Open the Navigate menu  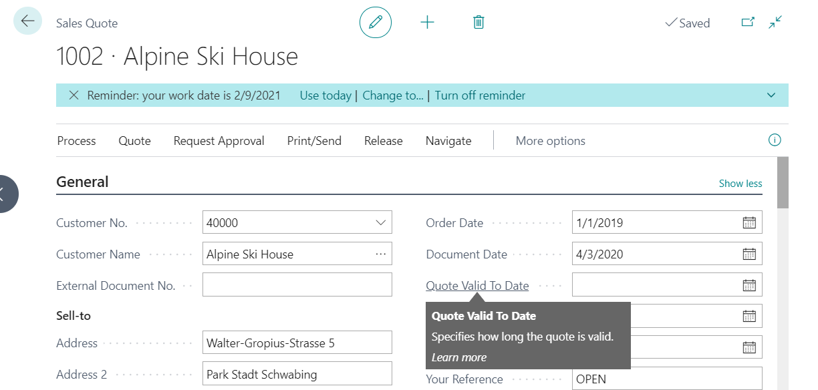point(448,140)
